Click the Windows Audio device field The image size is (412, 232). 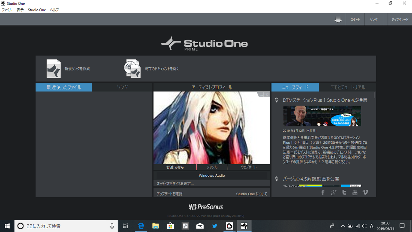pos(212,176)
